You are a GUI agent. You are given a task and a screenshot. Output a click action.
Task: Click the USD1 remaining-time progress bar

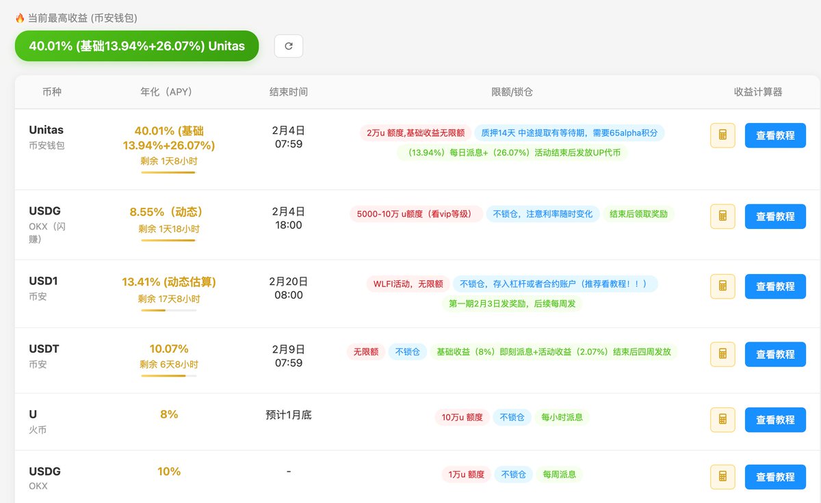[x=168, y=310]
